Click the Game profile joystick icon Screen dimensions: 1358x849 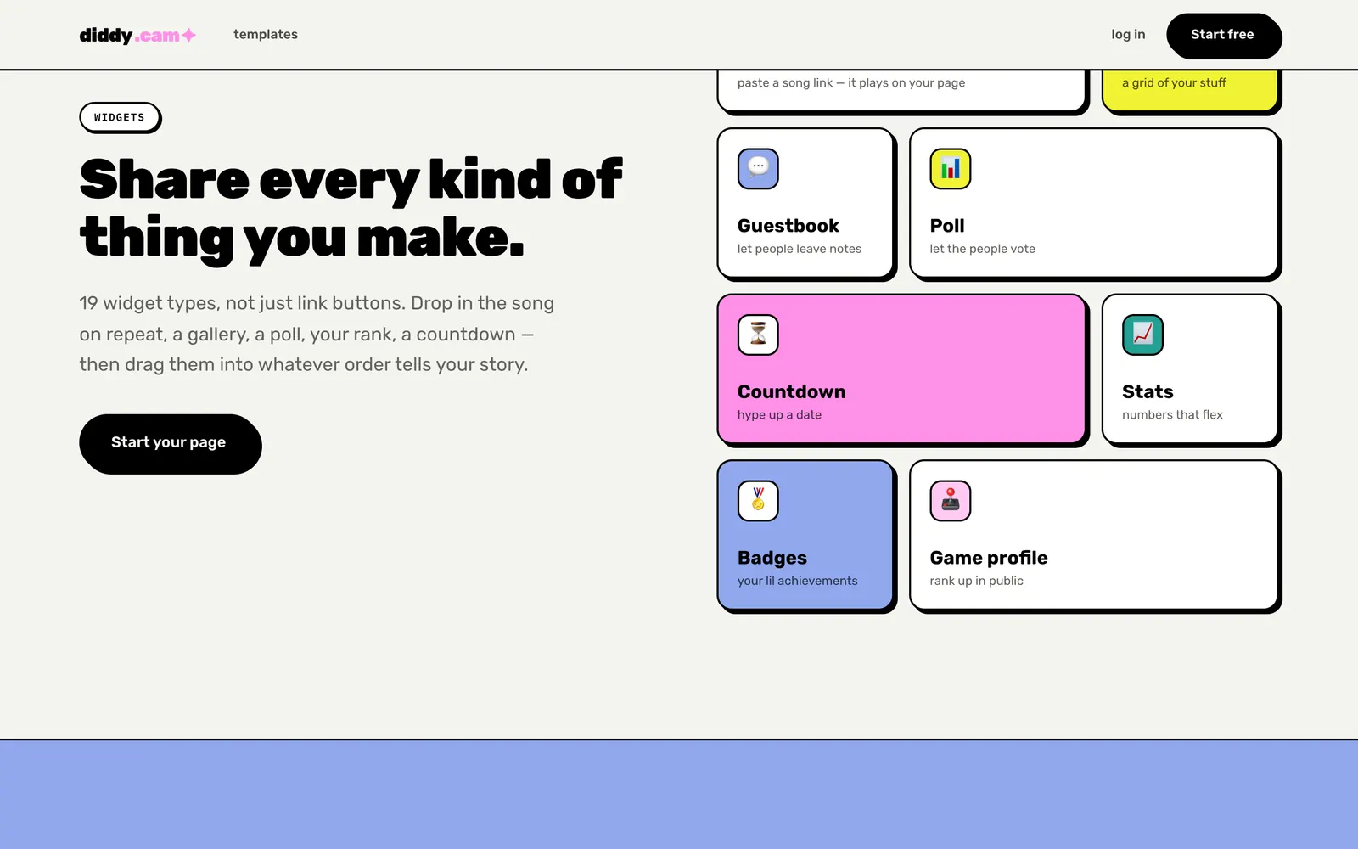(950, 501)
